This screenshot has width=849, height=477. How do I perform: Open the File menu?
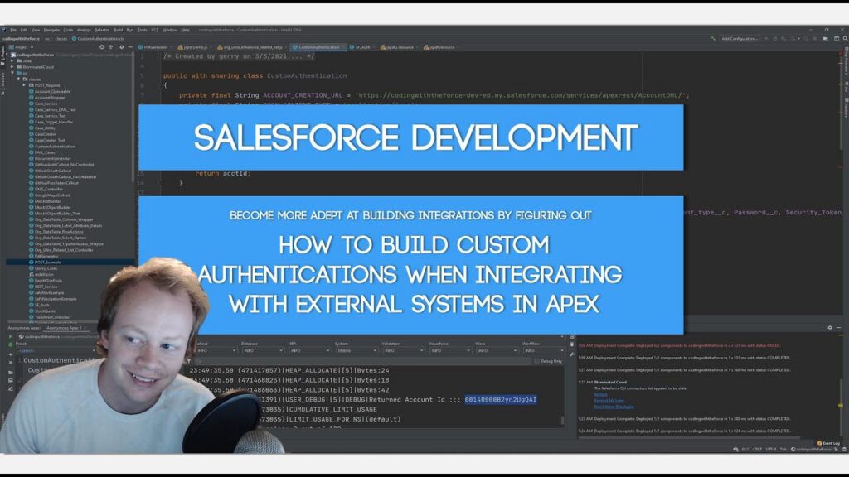click(13, 31)
